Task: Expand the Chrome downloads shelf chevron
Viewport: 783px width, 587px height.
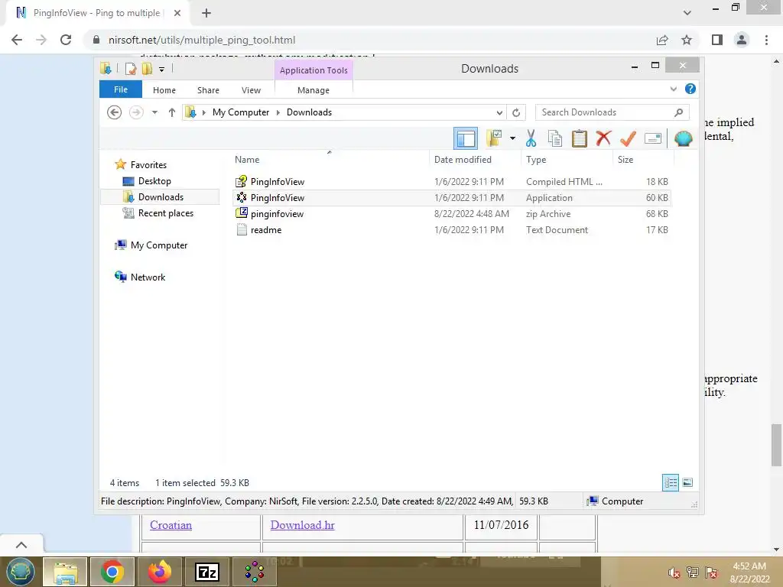Action: 21,544
